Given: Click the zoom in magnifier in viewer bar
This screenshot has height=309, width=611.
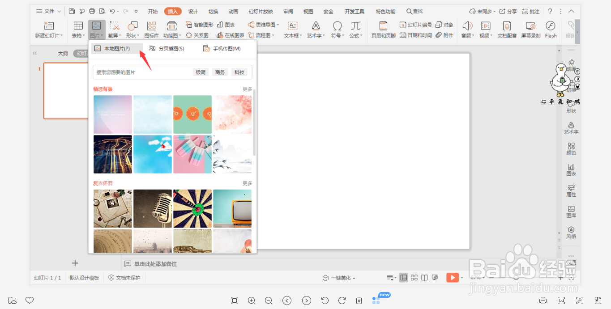Looking at the screenshot, I should (252, 301).
